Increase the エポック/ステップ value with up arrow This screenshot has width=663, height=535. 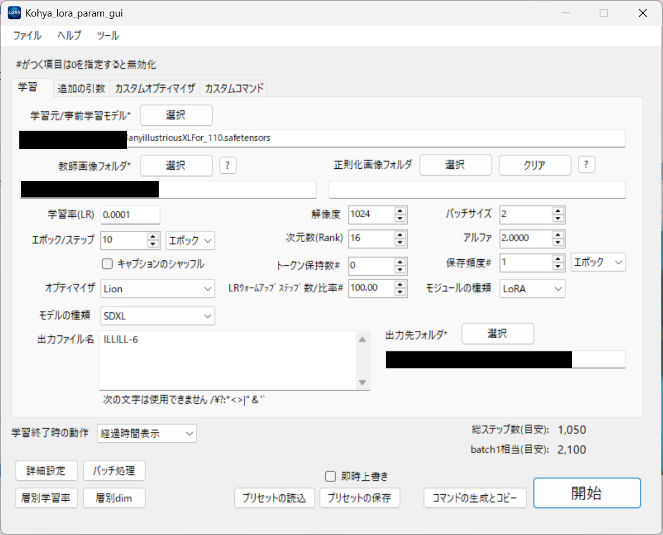click(153, 236)
